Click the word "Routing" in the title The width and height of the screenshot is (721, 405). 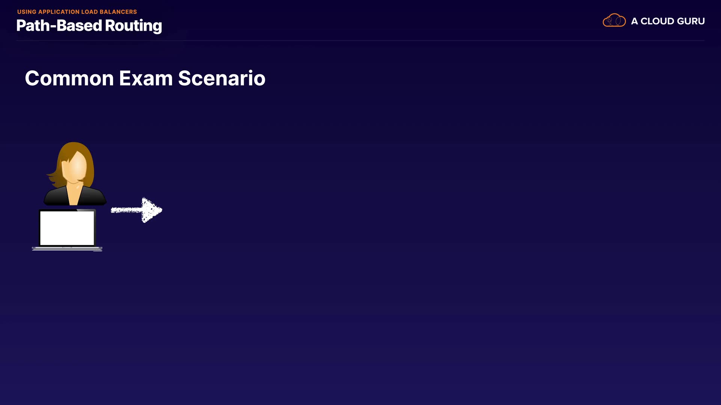pyautogui.click(x=133, y=26)
